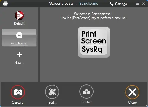Viewport: 148px width, 107px height.
Task: Click the Close label at bottom
Action: (132, 103)
